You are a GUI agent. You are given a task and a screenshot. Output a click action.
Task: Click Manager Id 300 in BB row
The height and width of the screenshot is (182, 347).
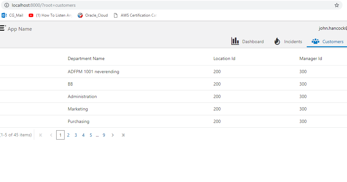point(303,84)
